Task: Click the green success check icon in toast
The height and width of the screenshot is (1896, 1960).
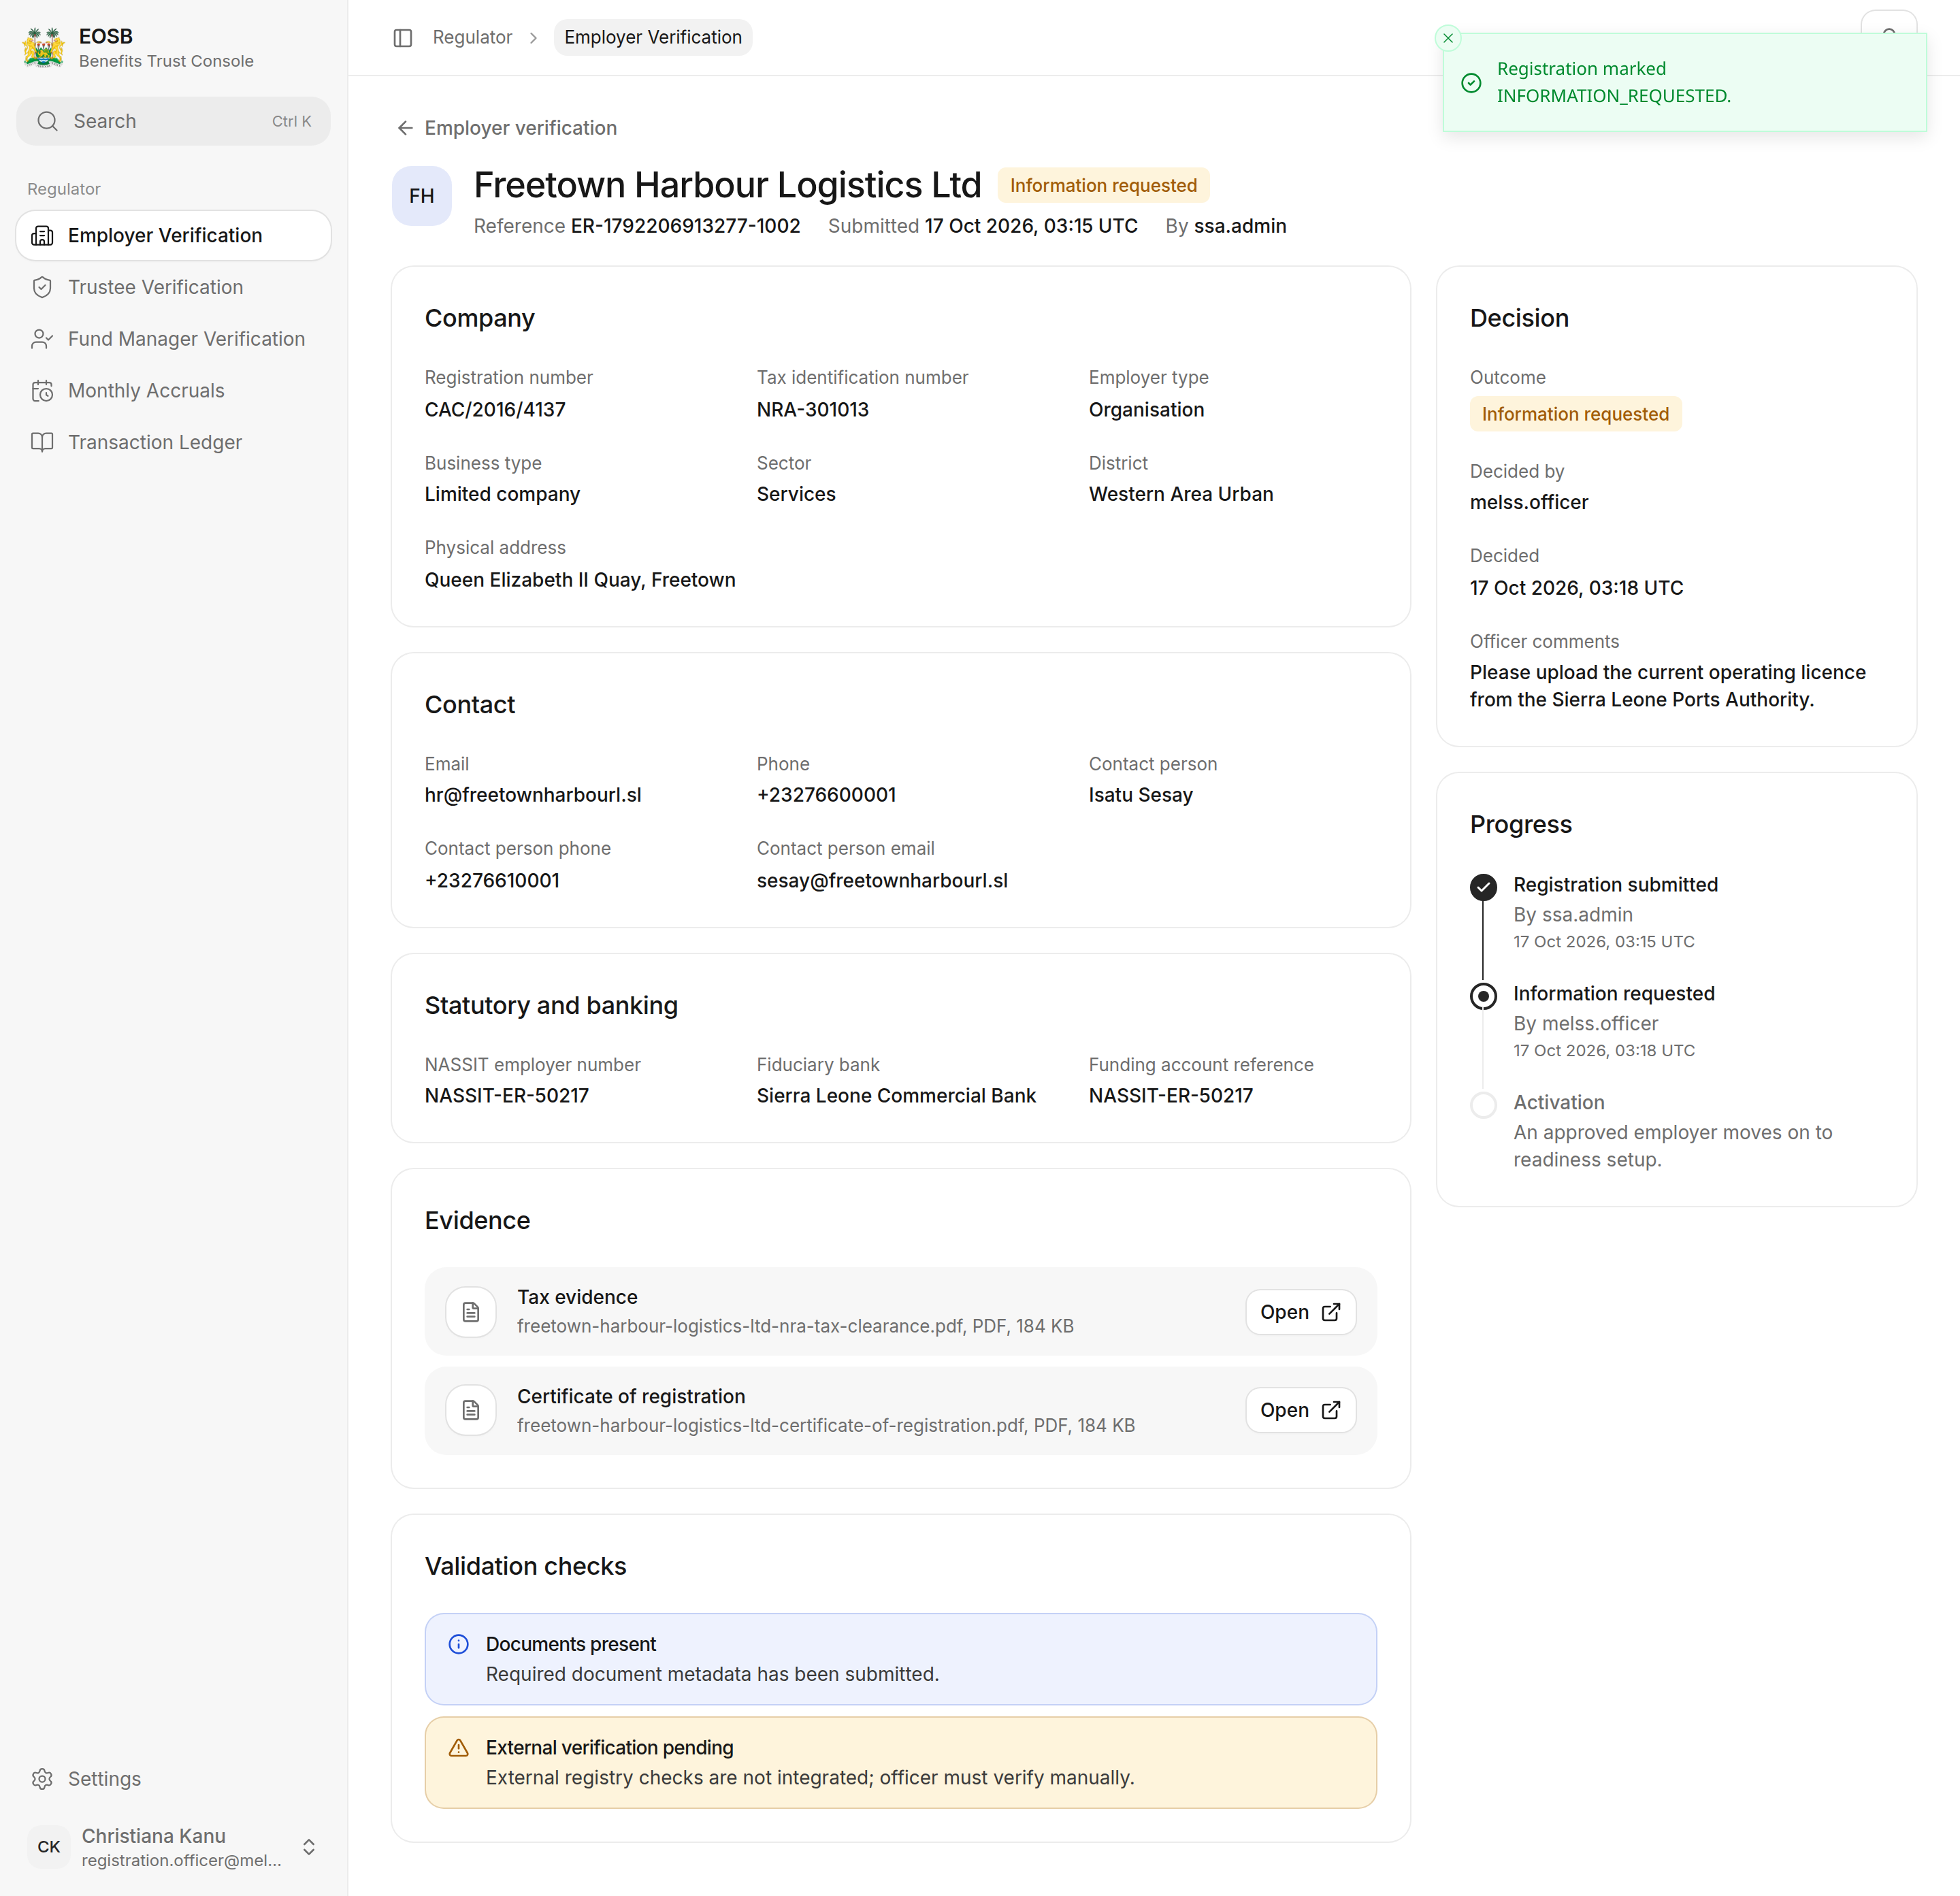Action: (1471, 83)
